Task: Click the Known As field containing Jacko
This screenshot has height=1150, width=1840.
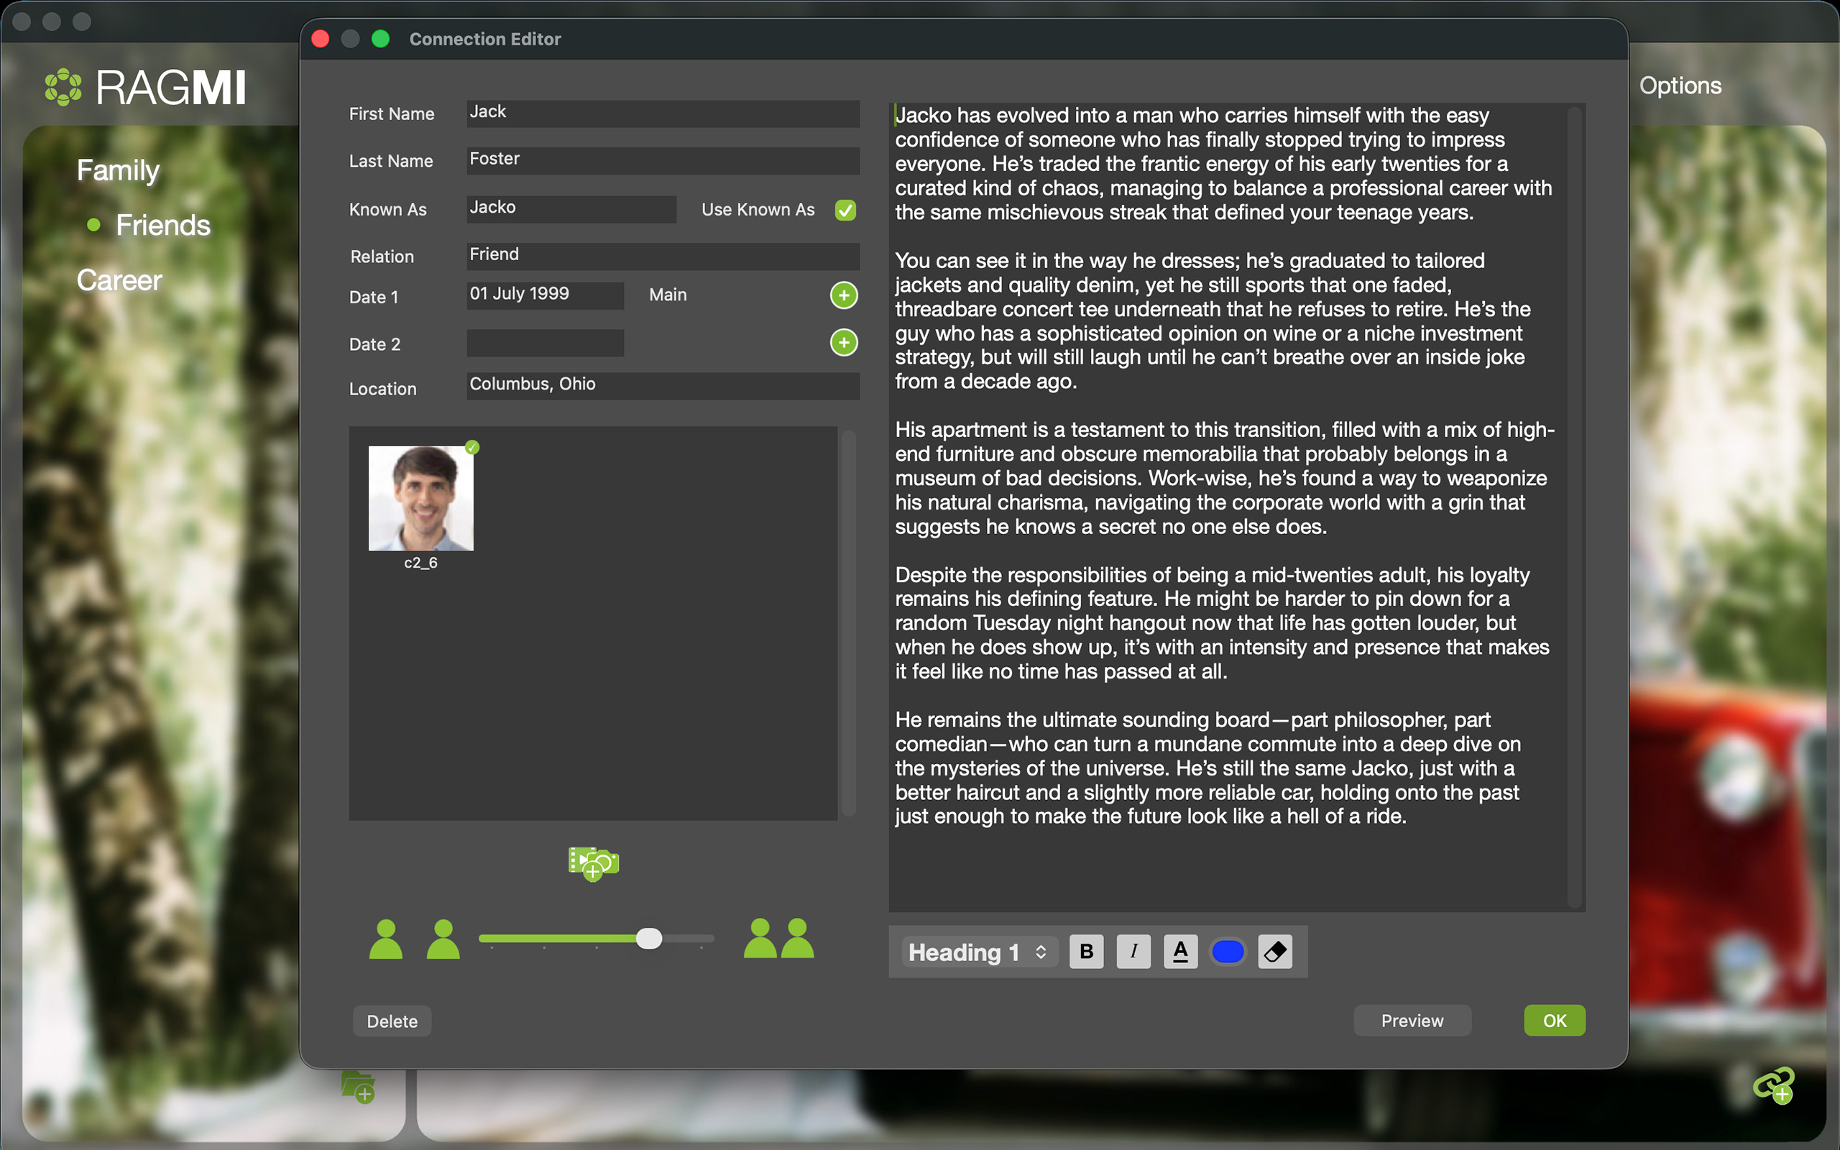Action: click(571, 208)
